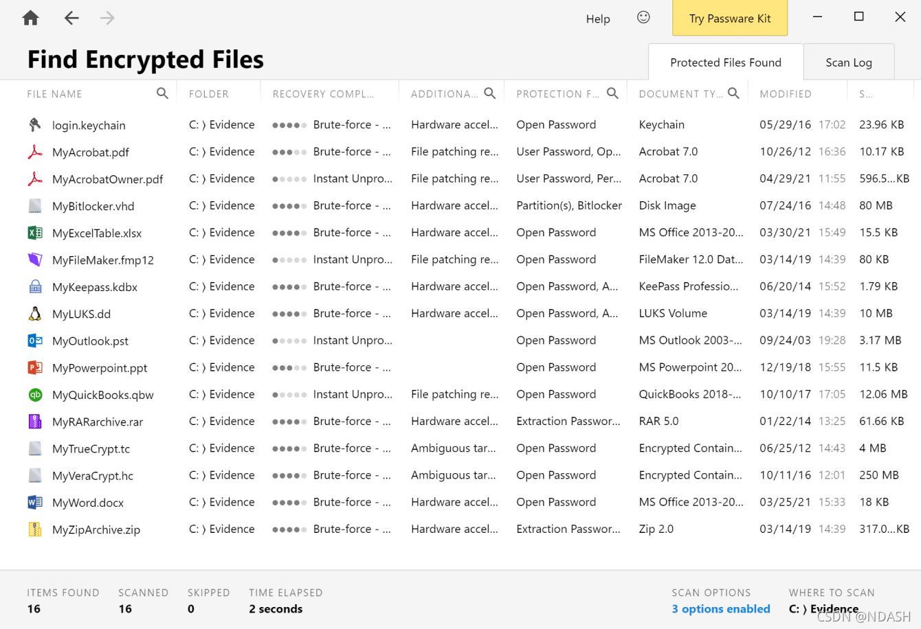Click the MyZipArchive.zip file name
The width and height of the screenshot is (921, 629).
coord(96,530)
